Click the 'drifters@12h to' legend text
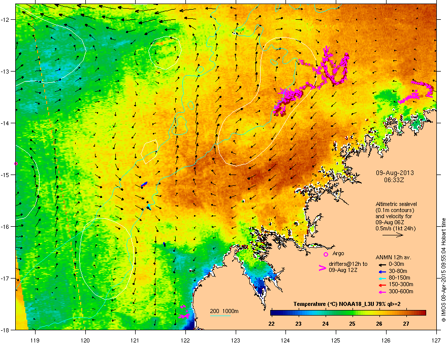Image resolution: width=447 pixels, height=345 pixels. click(348, 264)
